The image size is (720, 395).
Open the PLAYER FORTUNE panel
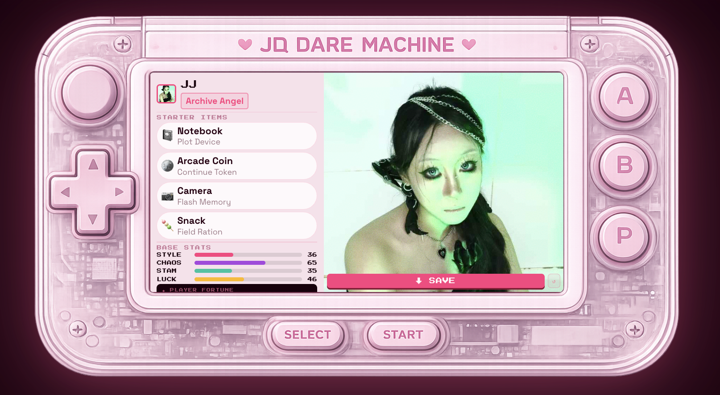tap(237, 288)
